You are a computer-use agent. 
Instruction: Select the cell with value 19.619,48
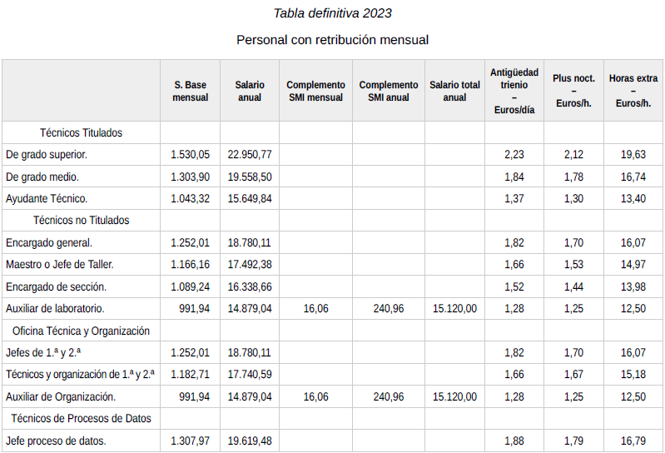pyautogui.click(x=250, y=441)
